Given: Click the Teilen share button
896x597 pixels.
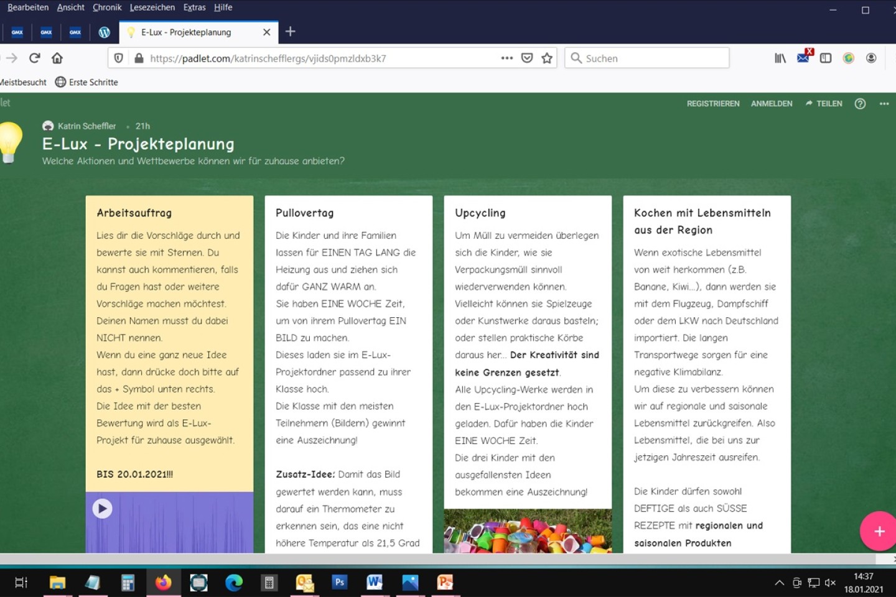Looking at the screenshot, I should tap(824, 104).
